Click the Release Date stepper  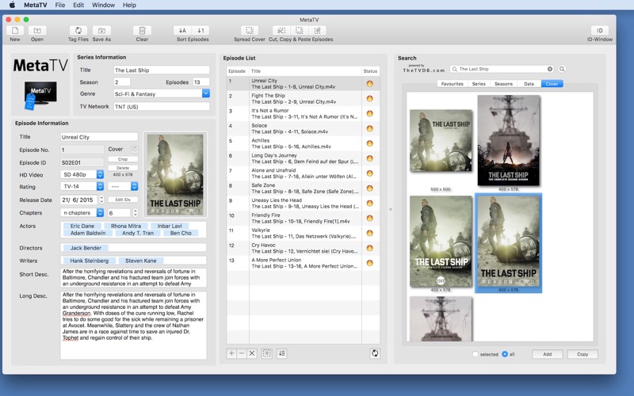[101, 200]
